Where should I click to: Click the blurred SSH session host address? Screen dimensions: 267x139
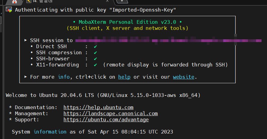tap(168, 41)
